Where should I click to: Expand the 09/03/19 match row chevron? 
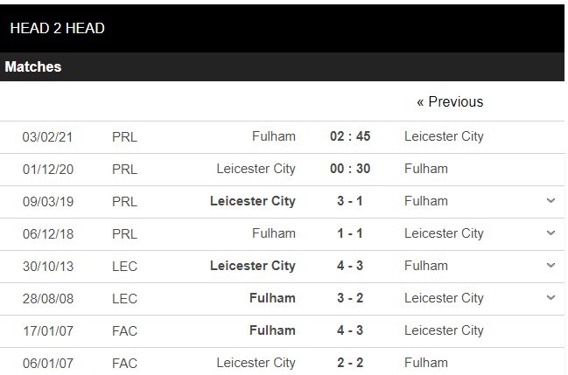click(550, 201)
